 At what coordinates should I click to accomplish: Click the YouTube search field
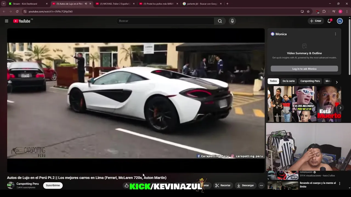pos(165,21)
